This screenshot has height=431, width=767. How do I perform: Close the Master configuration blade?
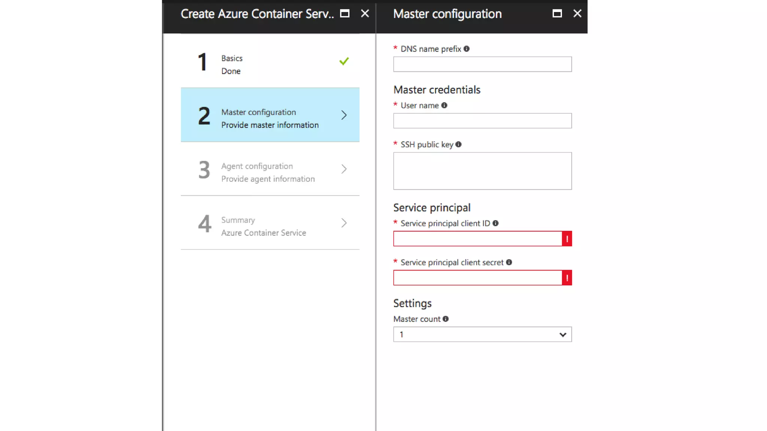pos(577,14)
